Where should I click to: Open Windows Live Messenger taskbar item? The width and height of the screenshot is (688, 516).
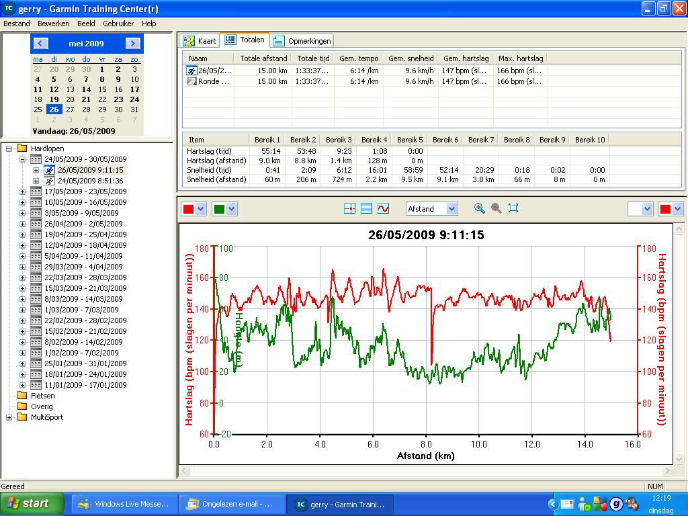[126, 504]
